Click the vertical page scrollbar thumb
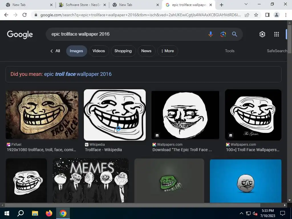 coord(289,39)
